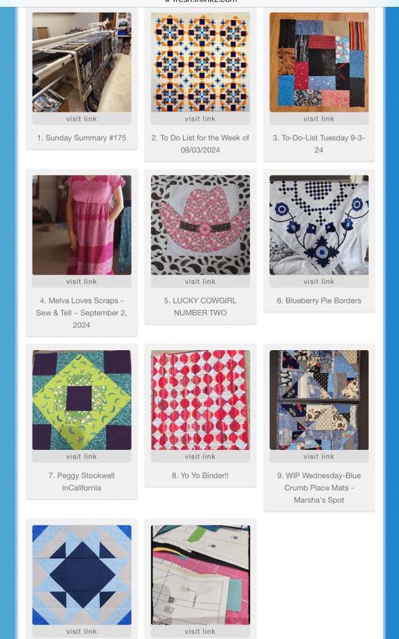
Task: Open Melva Loves Scraps Sew & Tell link
Action: point(82,313)
